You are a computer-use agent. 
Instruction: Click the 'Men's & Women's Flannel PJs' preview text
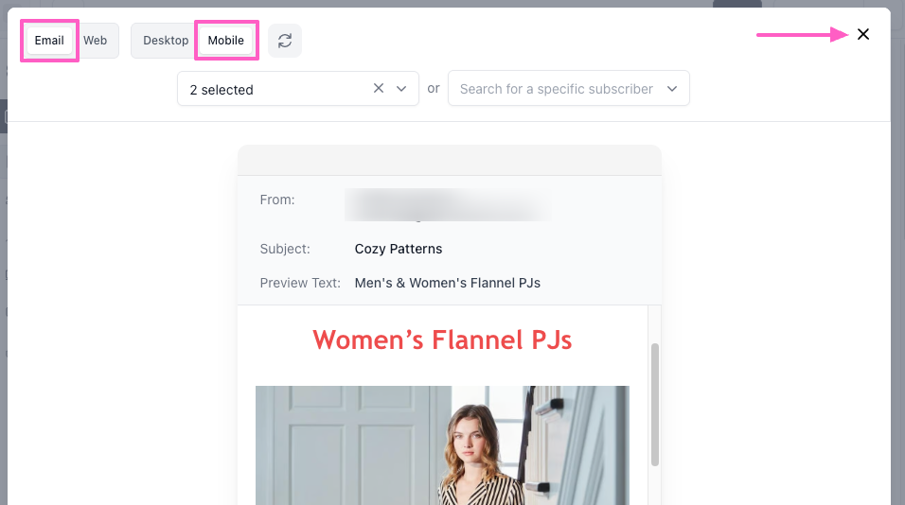(447, 283)
